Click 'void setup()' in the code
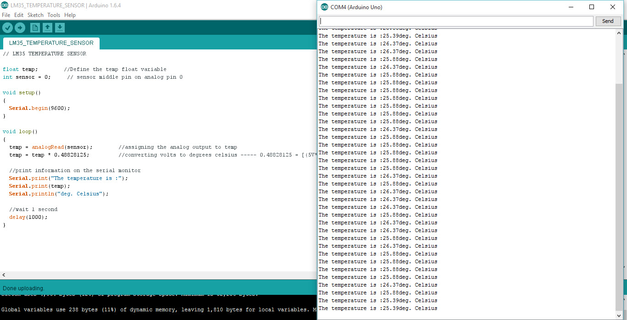This screenshot has width=627, height=320. 22,92
